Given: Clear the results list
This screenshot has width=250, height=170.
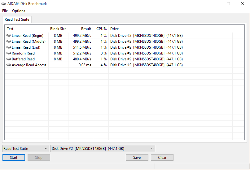Looking at the screenshot, I should tap(162, 157).
